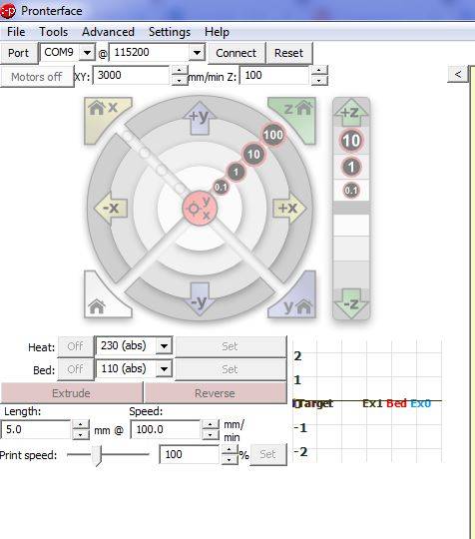The image size is (475, 539).
Task: Click the center XY target button
Action: tap(200, 209)
